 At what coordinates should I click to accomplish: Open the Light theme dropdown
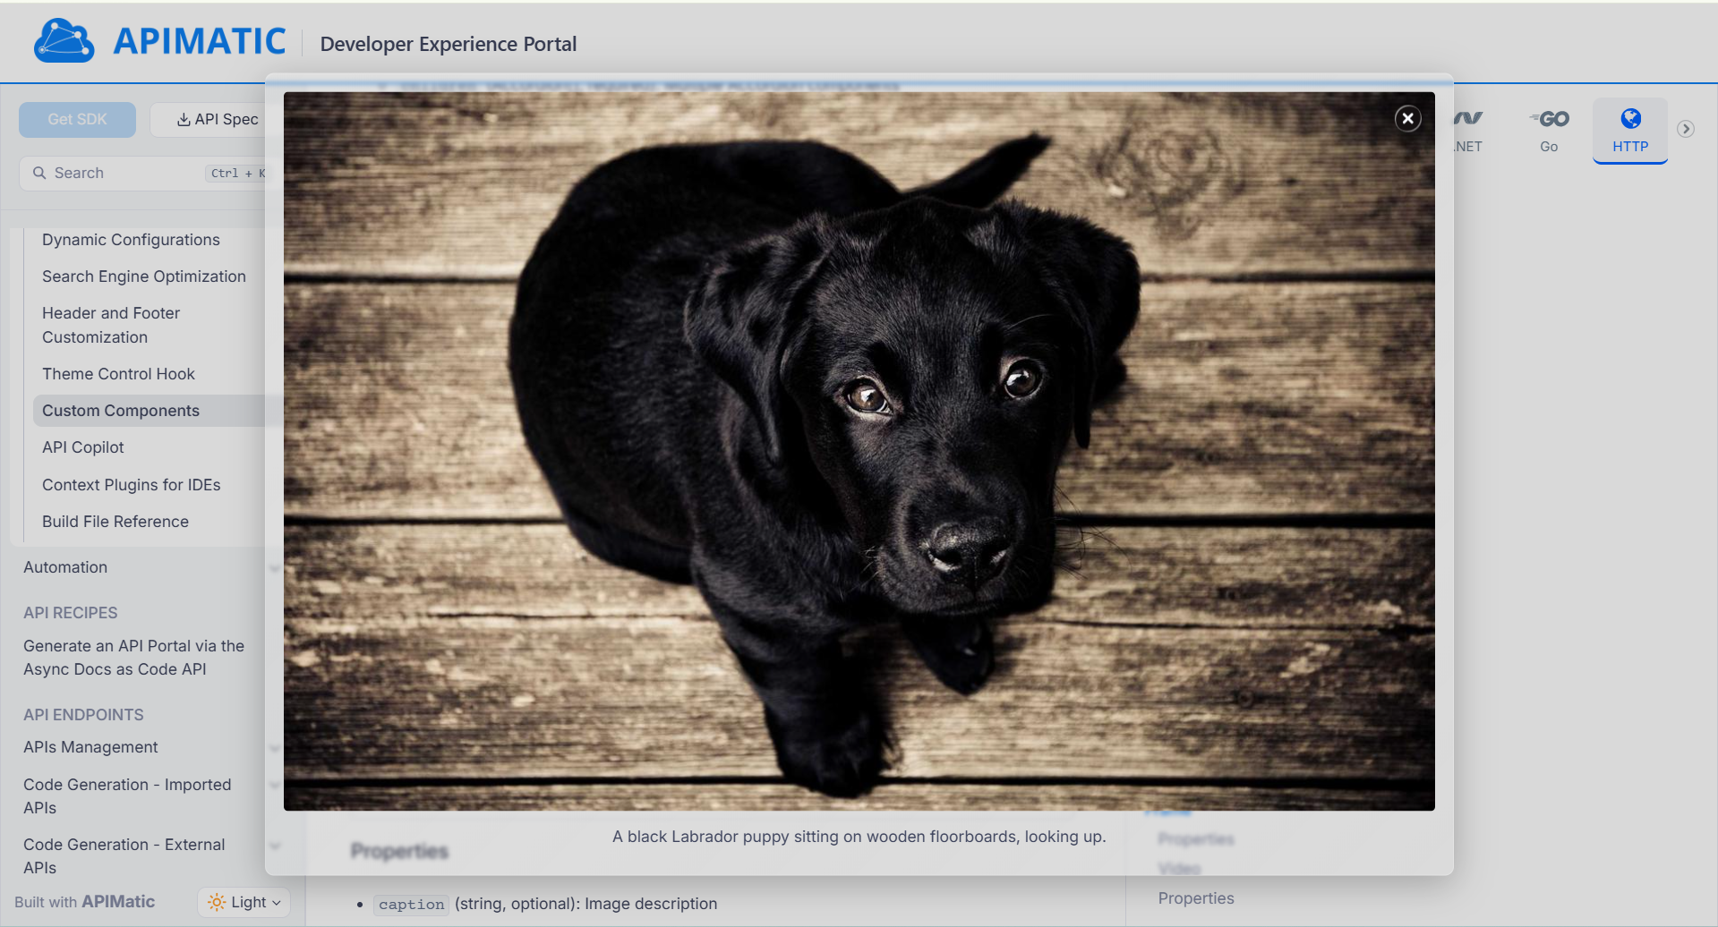coord(244,902)
